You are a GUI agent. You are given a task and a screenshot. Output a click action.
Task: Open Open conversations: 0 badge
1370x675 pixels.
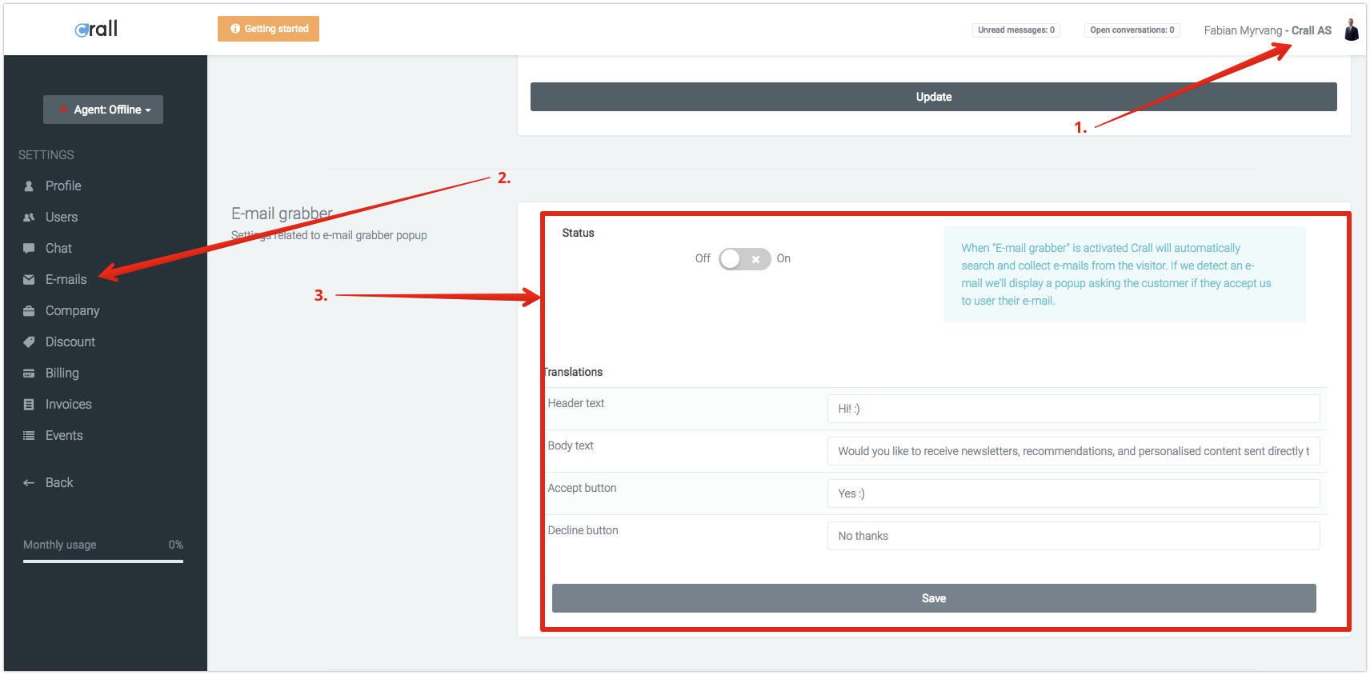[x=1132, y=30]
